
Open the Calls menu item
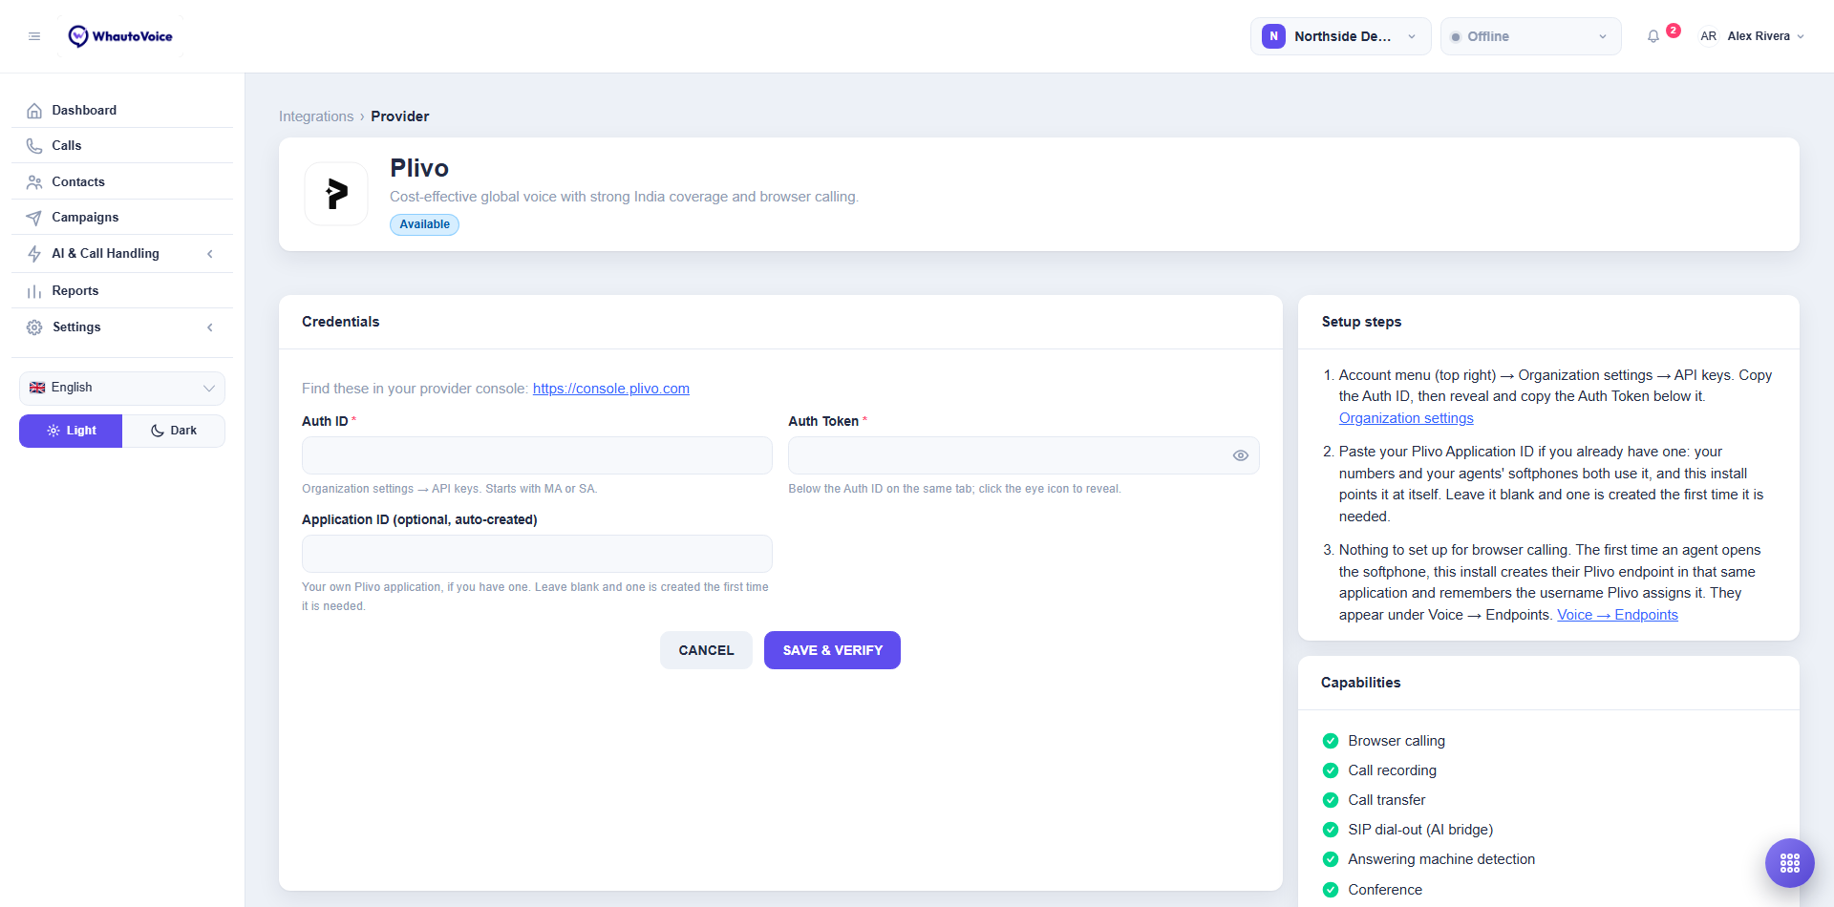click(122, 146)
